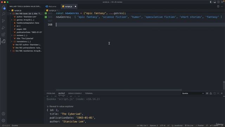Click the Value Explorer panel header title
Viewport: 225px width, 127px height.
tap(25, 6)
